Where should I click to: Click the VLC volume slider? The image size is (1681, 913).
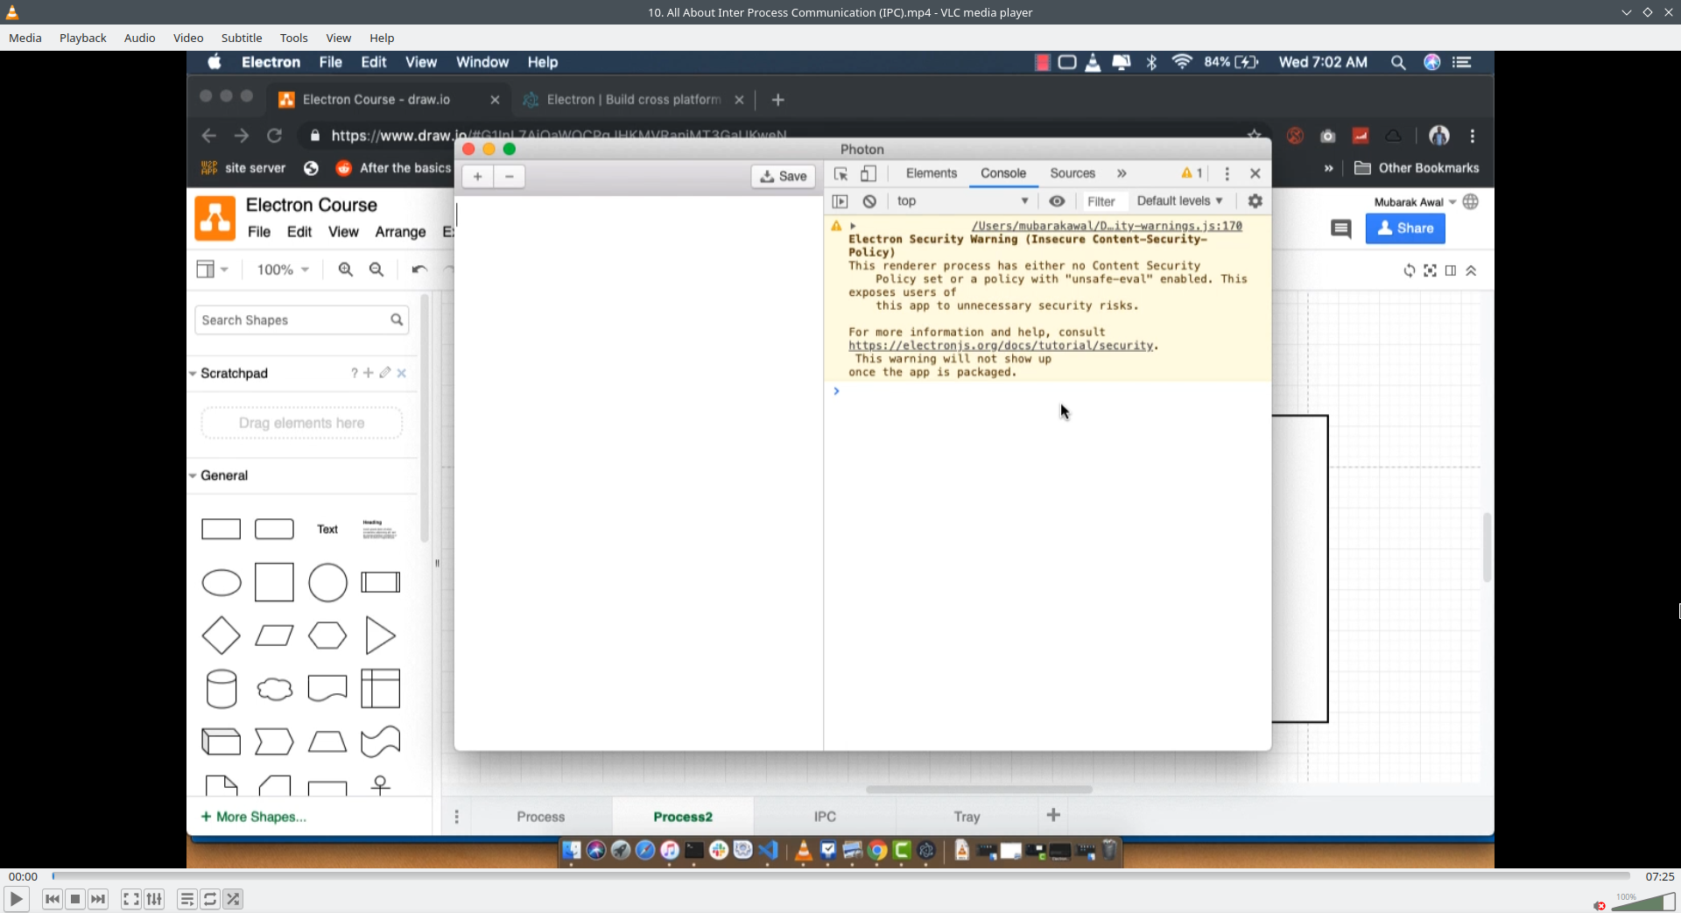pos(1642,902)
